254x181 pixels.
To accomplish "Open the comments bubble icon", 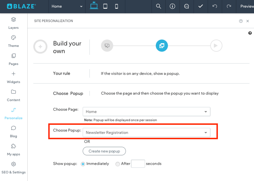I will pos(186,6).
